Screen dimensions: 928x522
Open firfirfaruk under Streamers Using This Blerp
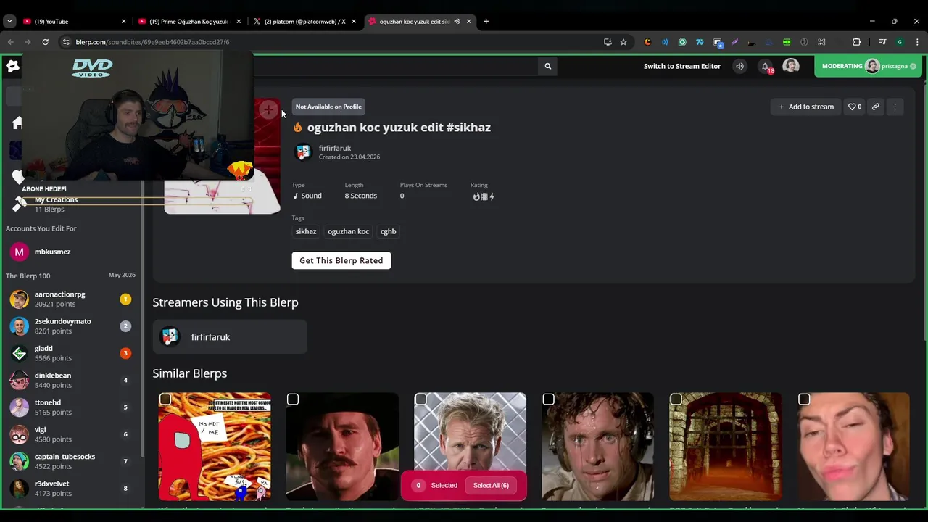[230, 337]
